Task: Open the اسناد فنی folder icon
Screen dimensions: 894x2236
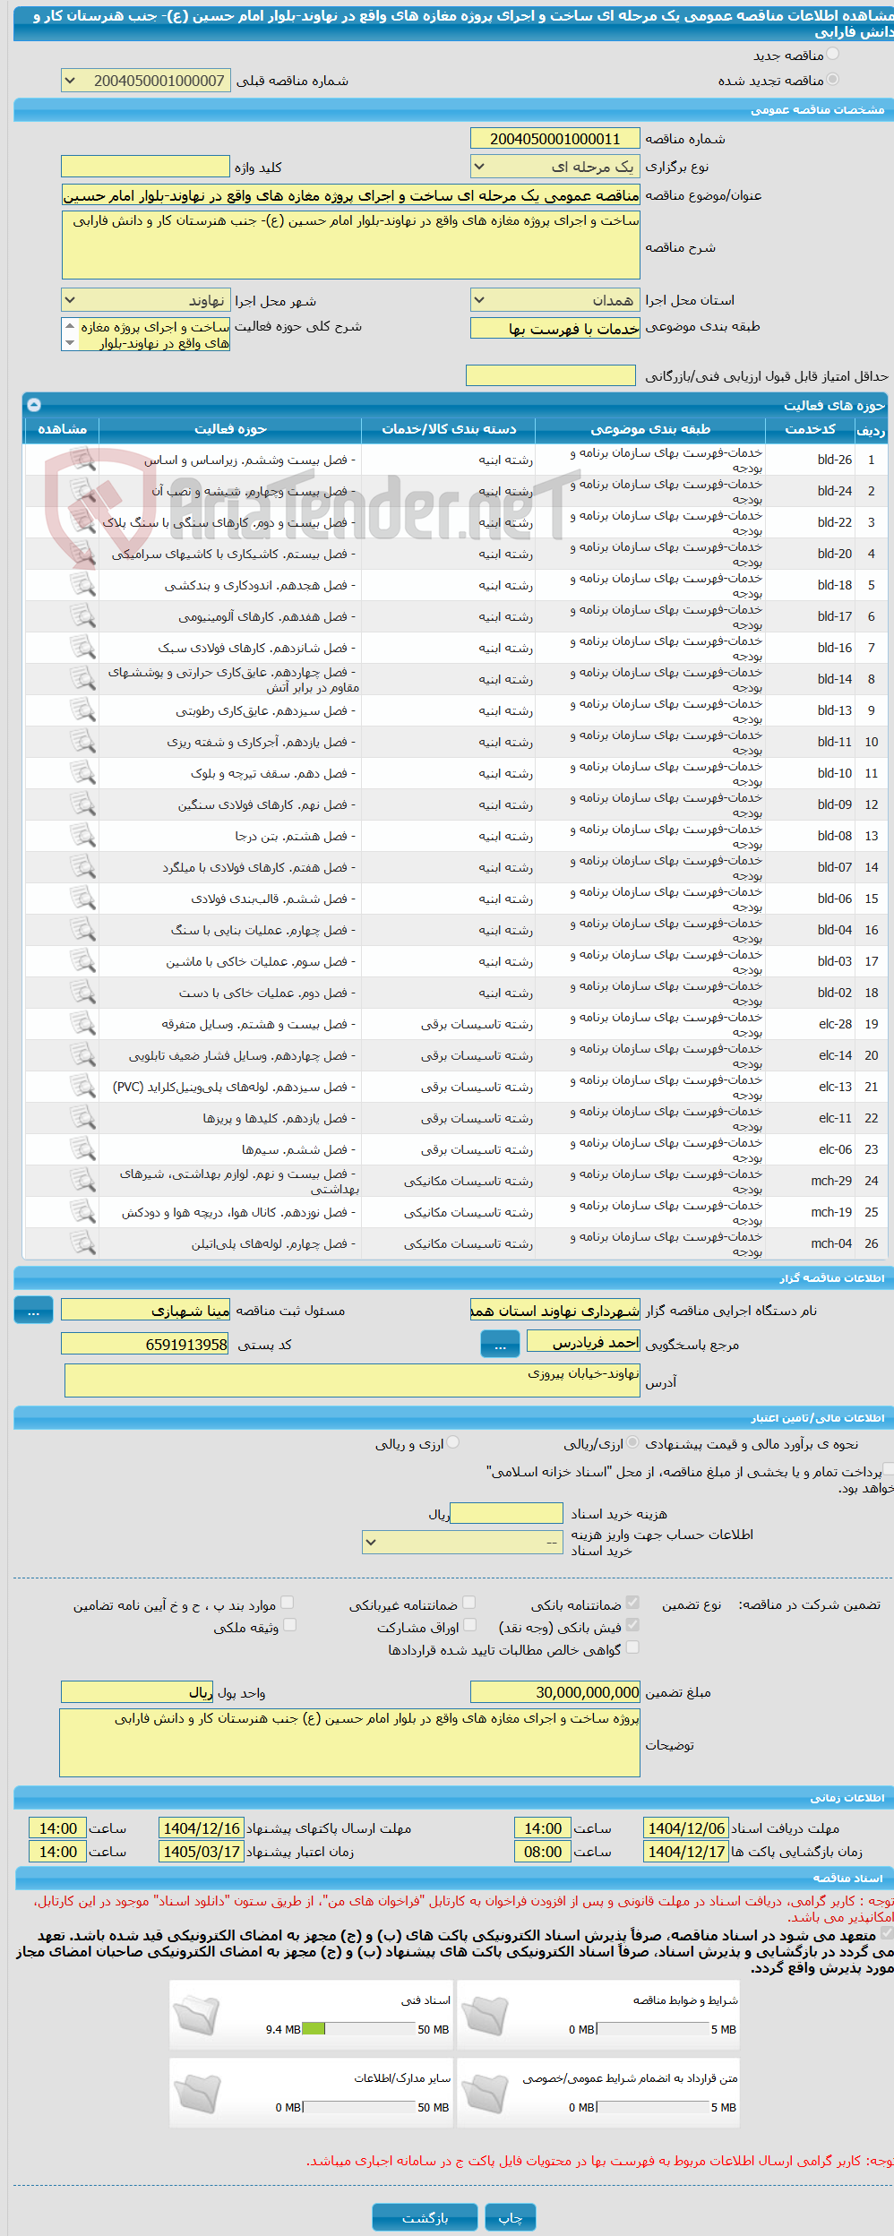Action: point(196,2016)
